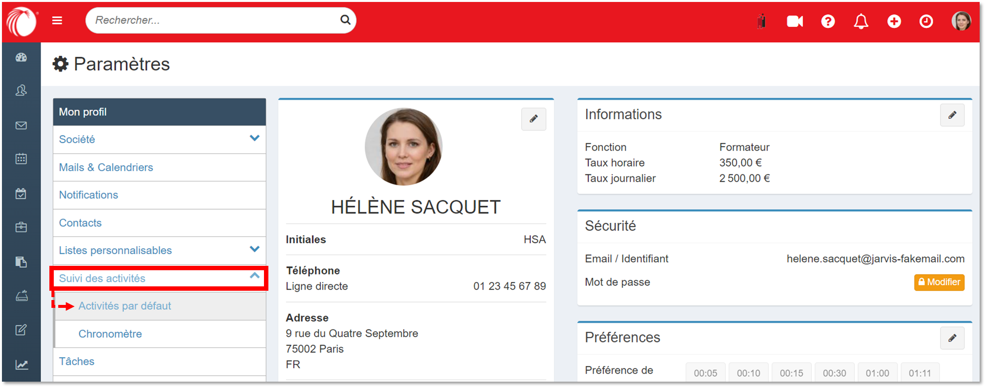Click the plus quick-add icon
The image size is (986, 388).
coord(894,22)
